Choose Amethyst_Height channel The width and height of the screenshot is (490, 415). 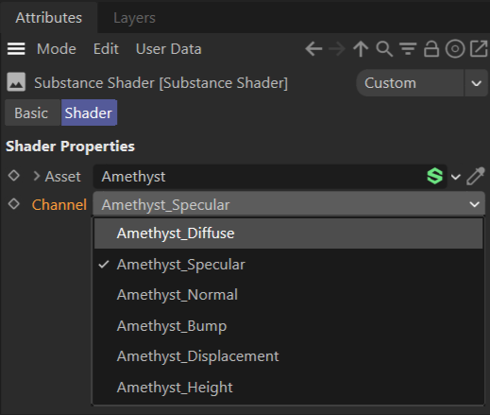(289, 388)
